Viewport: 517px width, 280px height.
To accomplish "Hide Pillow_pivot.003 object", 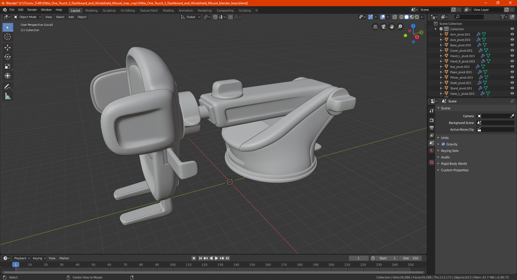I will click(x=512, y=77).
